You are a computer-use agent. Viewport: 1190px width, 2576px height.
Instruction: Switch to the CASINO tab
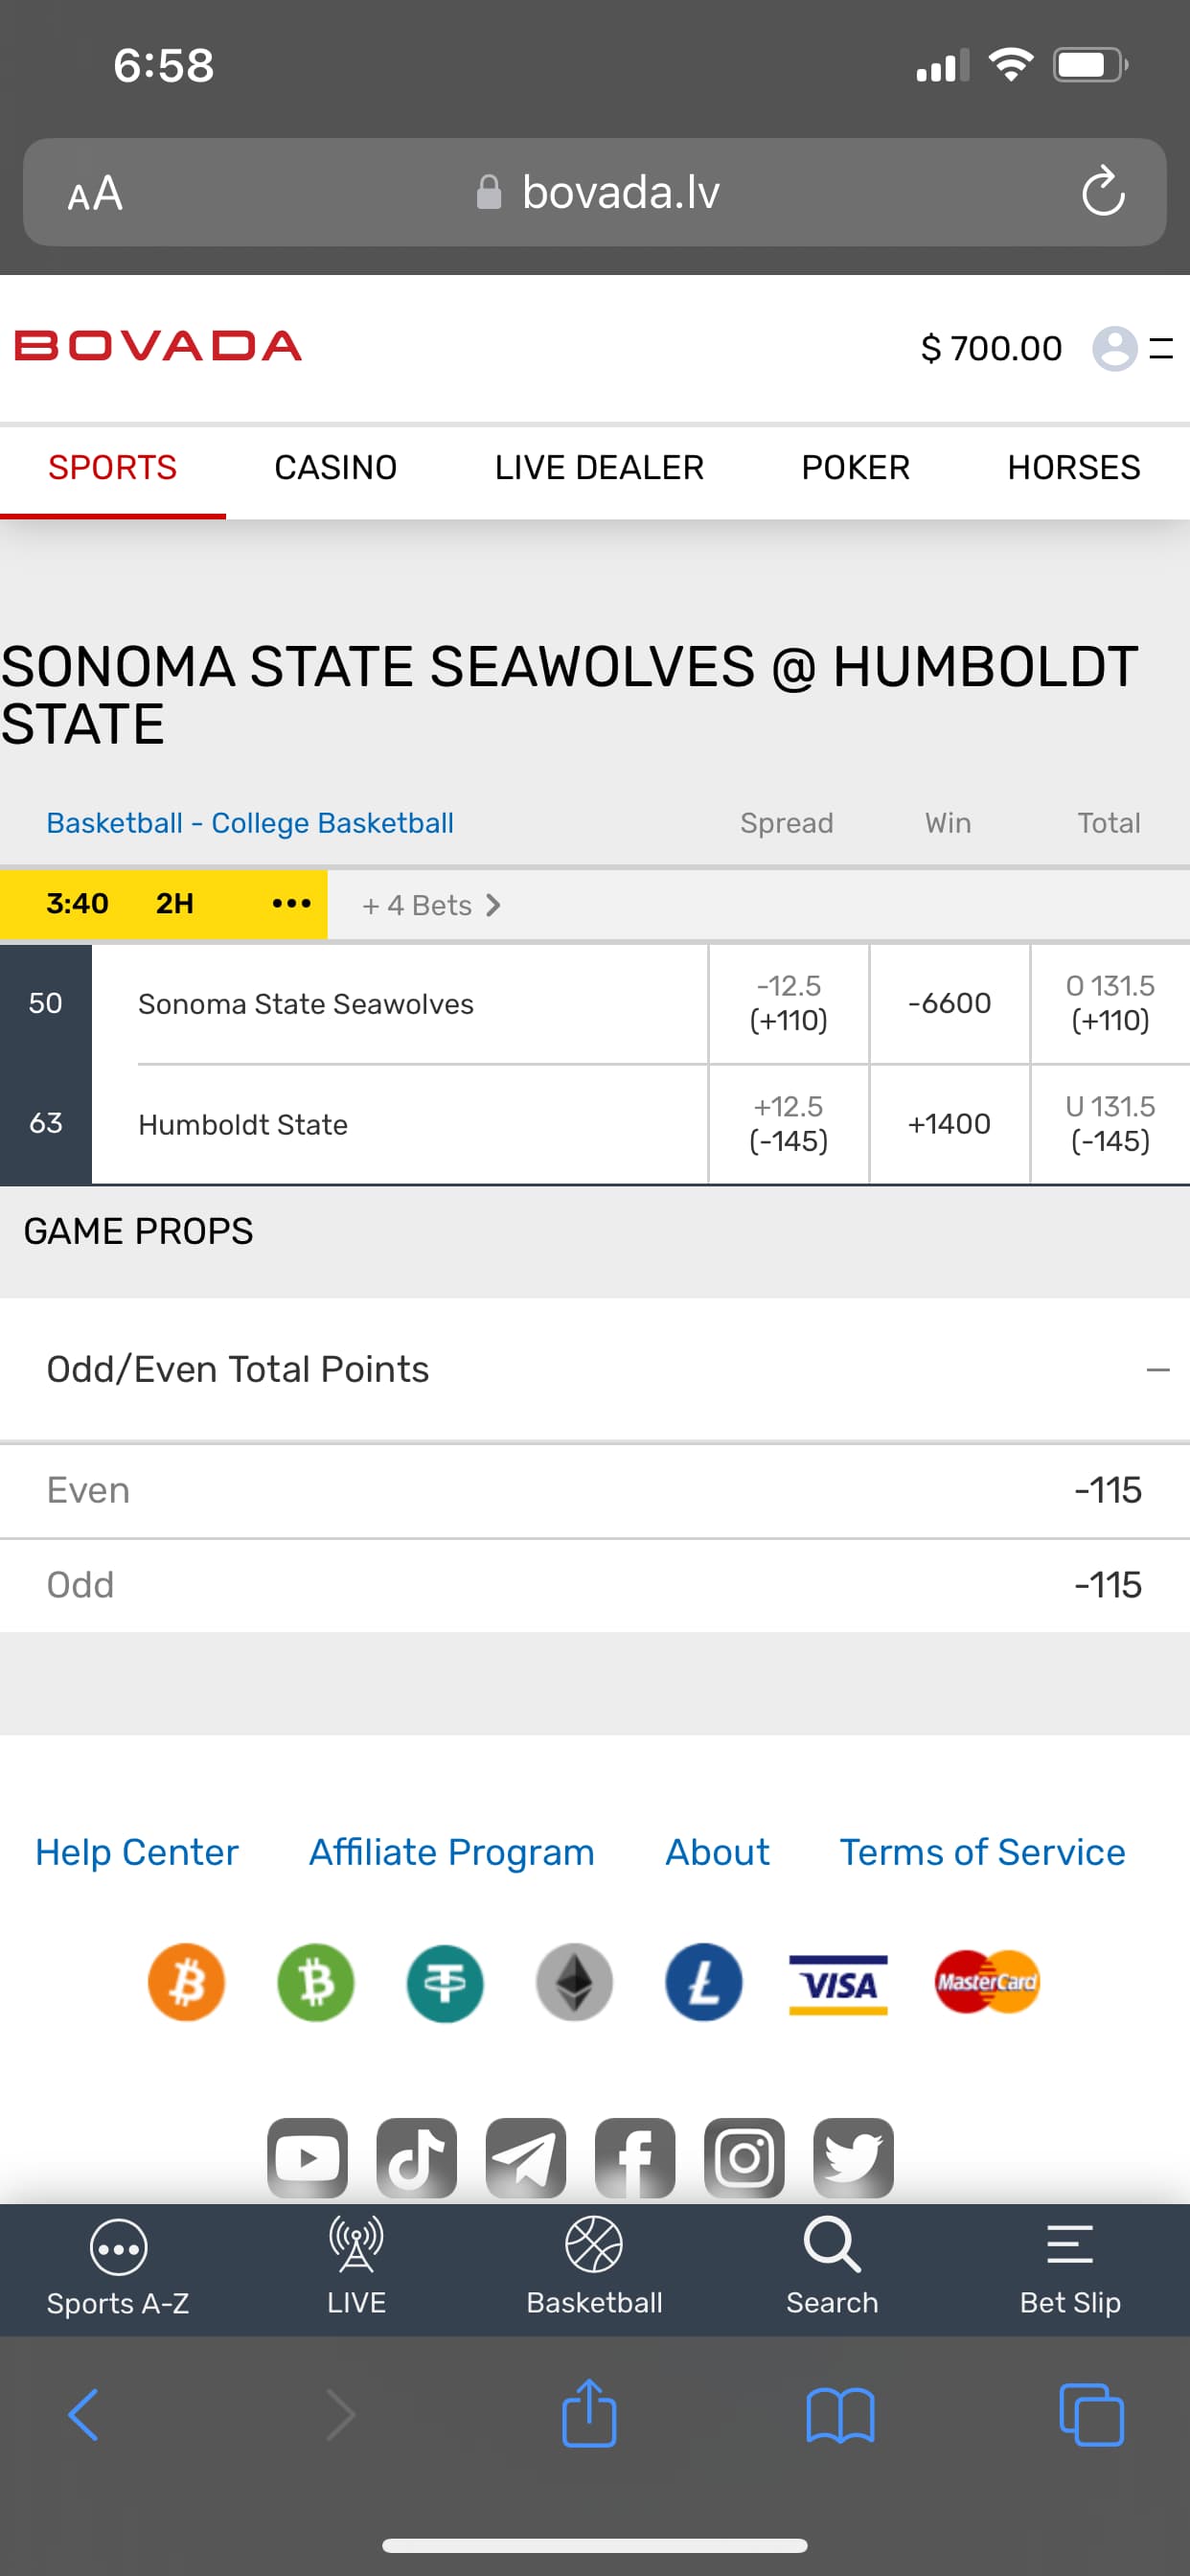(x=335, y=468)
